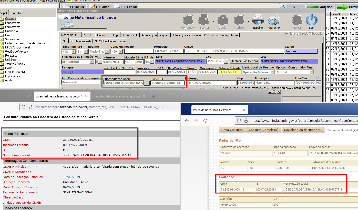Click the Produto toolbar icon

239,20
